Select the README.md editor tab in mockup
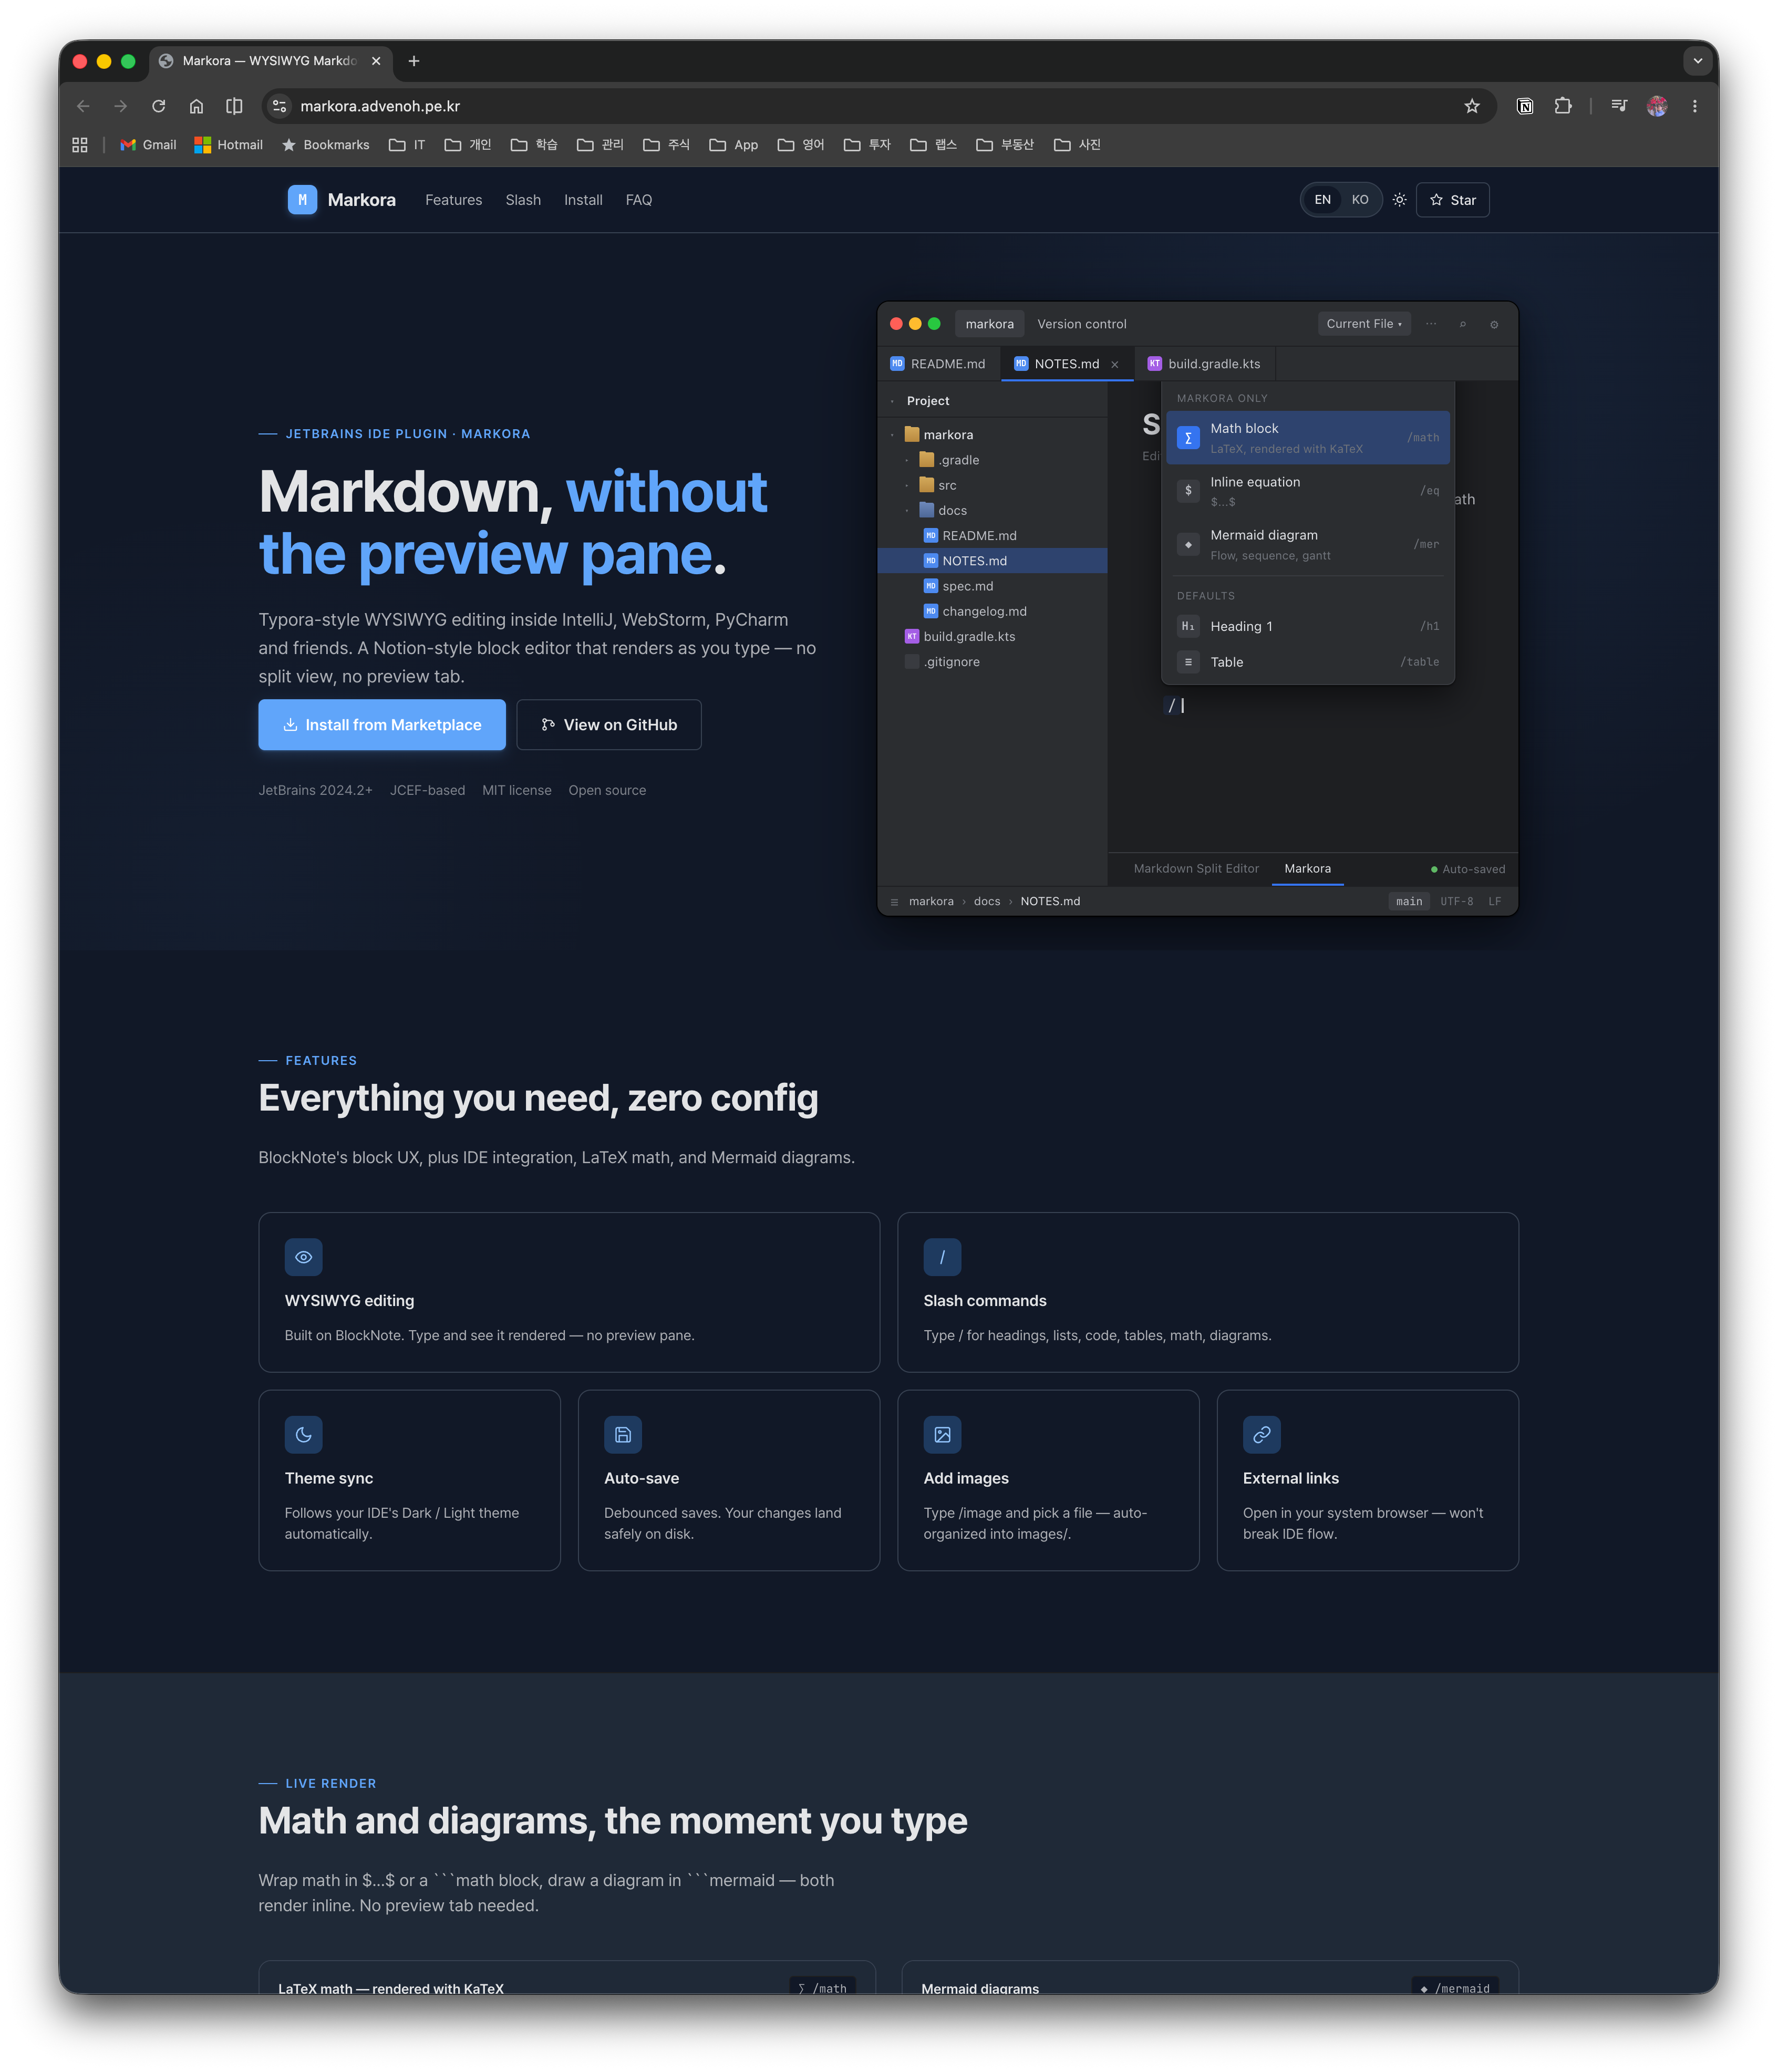1778x2072 pixels. pos(938,364)
